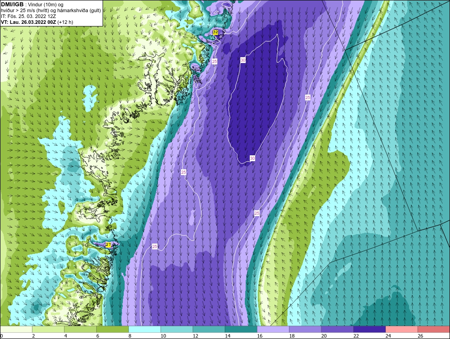Pick the 8–10 m/s light cyan swatch
This screenshot has height=339, width=450.
[x=144, y=329]
